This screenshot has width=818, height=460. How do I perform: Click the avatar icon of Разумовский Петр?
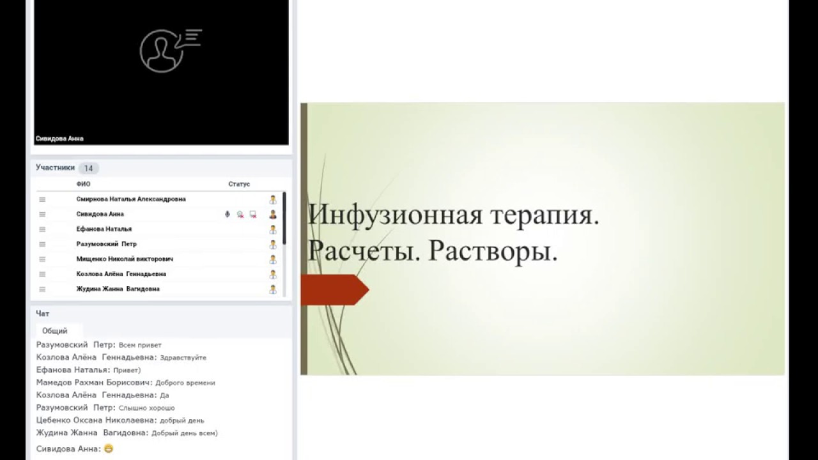click(273, 244)
